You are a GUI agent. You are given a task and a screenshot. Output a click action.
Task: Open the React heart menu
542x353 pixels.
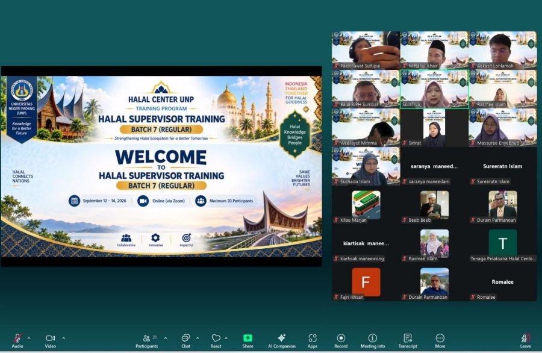(216, 340)
